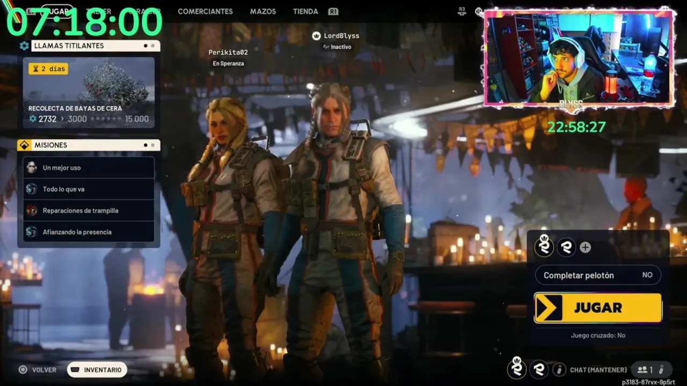Select the LordBlyss player name tag
The image size is (687, 386).
point(341,36)
